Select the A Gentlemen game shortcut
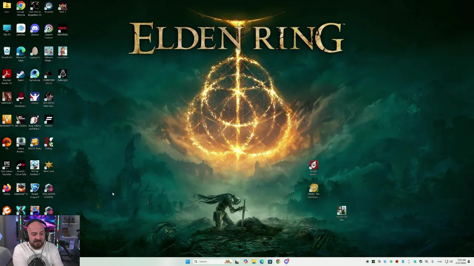This screenshot has width=474, height=266. pos(21,100)
